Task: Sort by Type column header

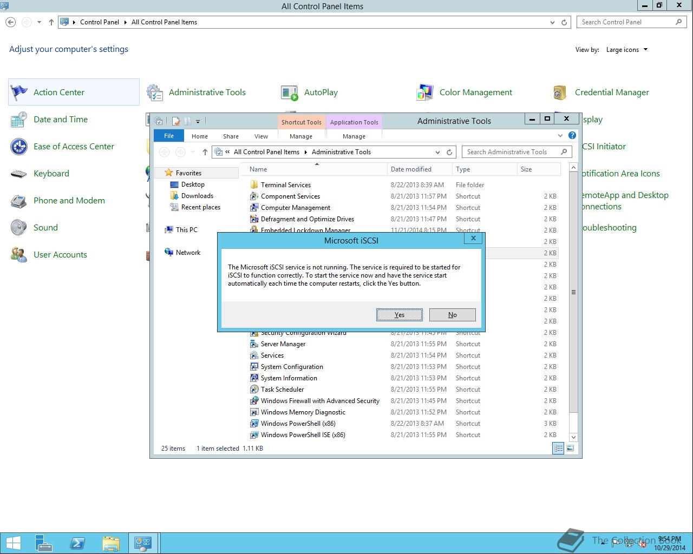Action: click(485, 169)
